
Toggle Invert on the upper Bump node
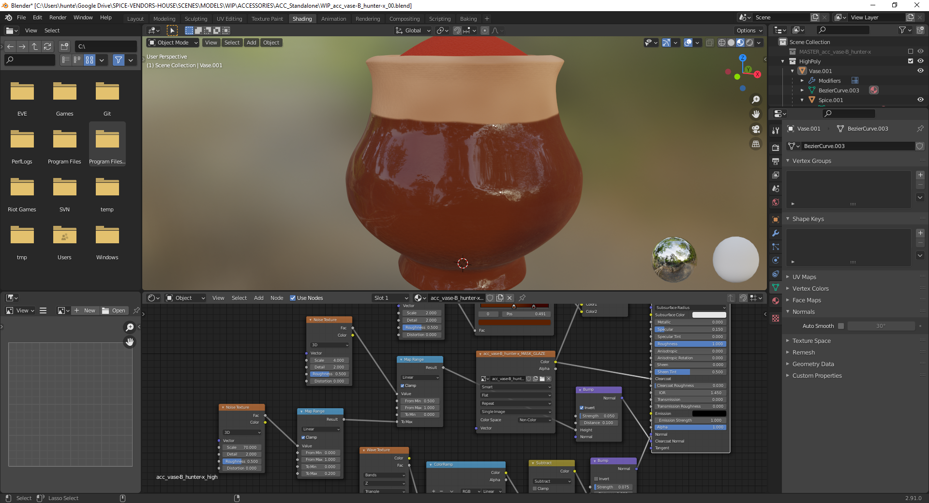[x=582, y=408]
